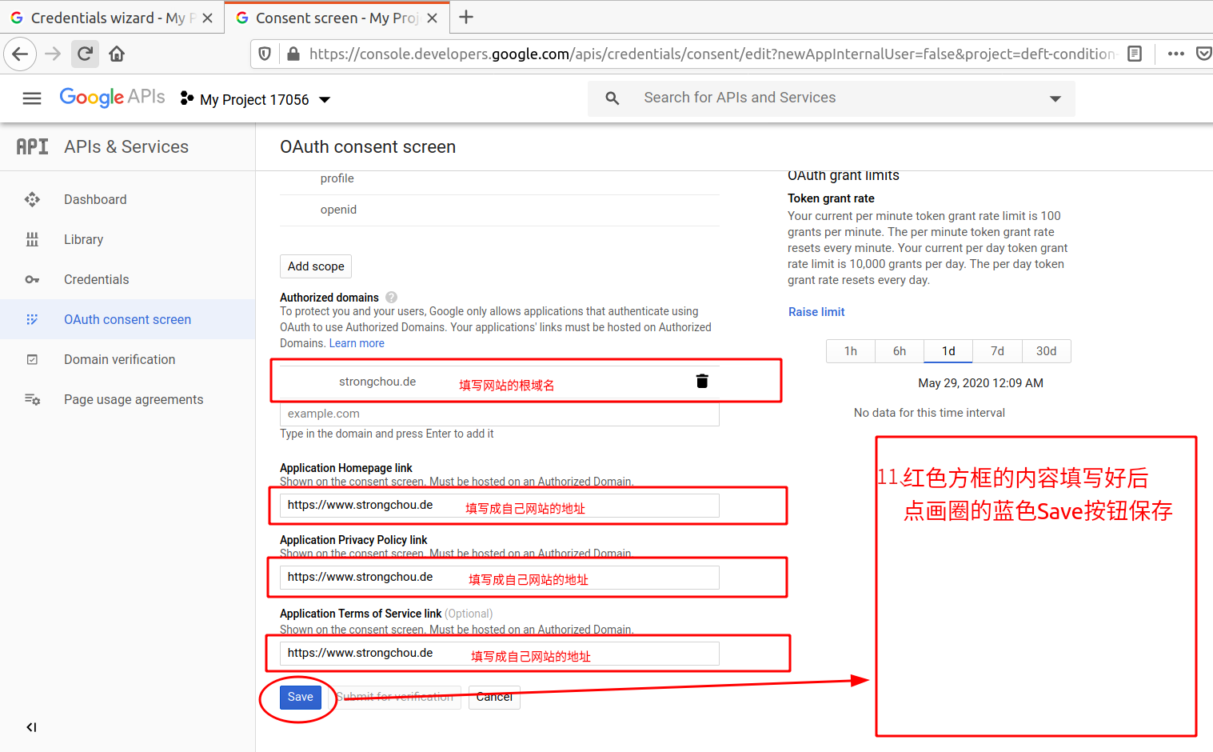Select the 30d time interval
This screenshot has height=752, width=1213.
pos(1046,351)
